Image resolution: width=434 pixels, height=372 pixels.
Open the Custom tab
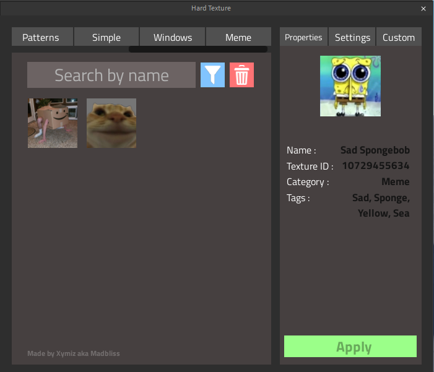point(399,37)
